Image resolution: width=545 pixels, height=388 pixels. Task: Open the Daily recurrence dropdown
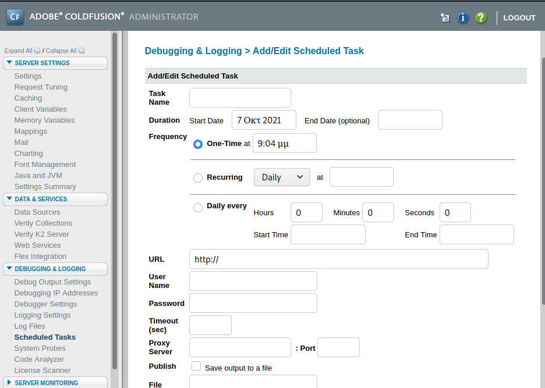[x=282, y=177]
